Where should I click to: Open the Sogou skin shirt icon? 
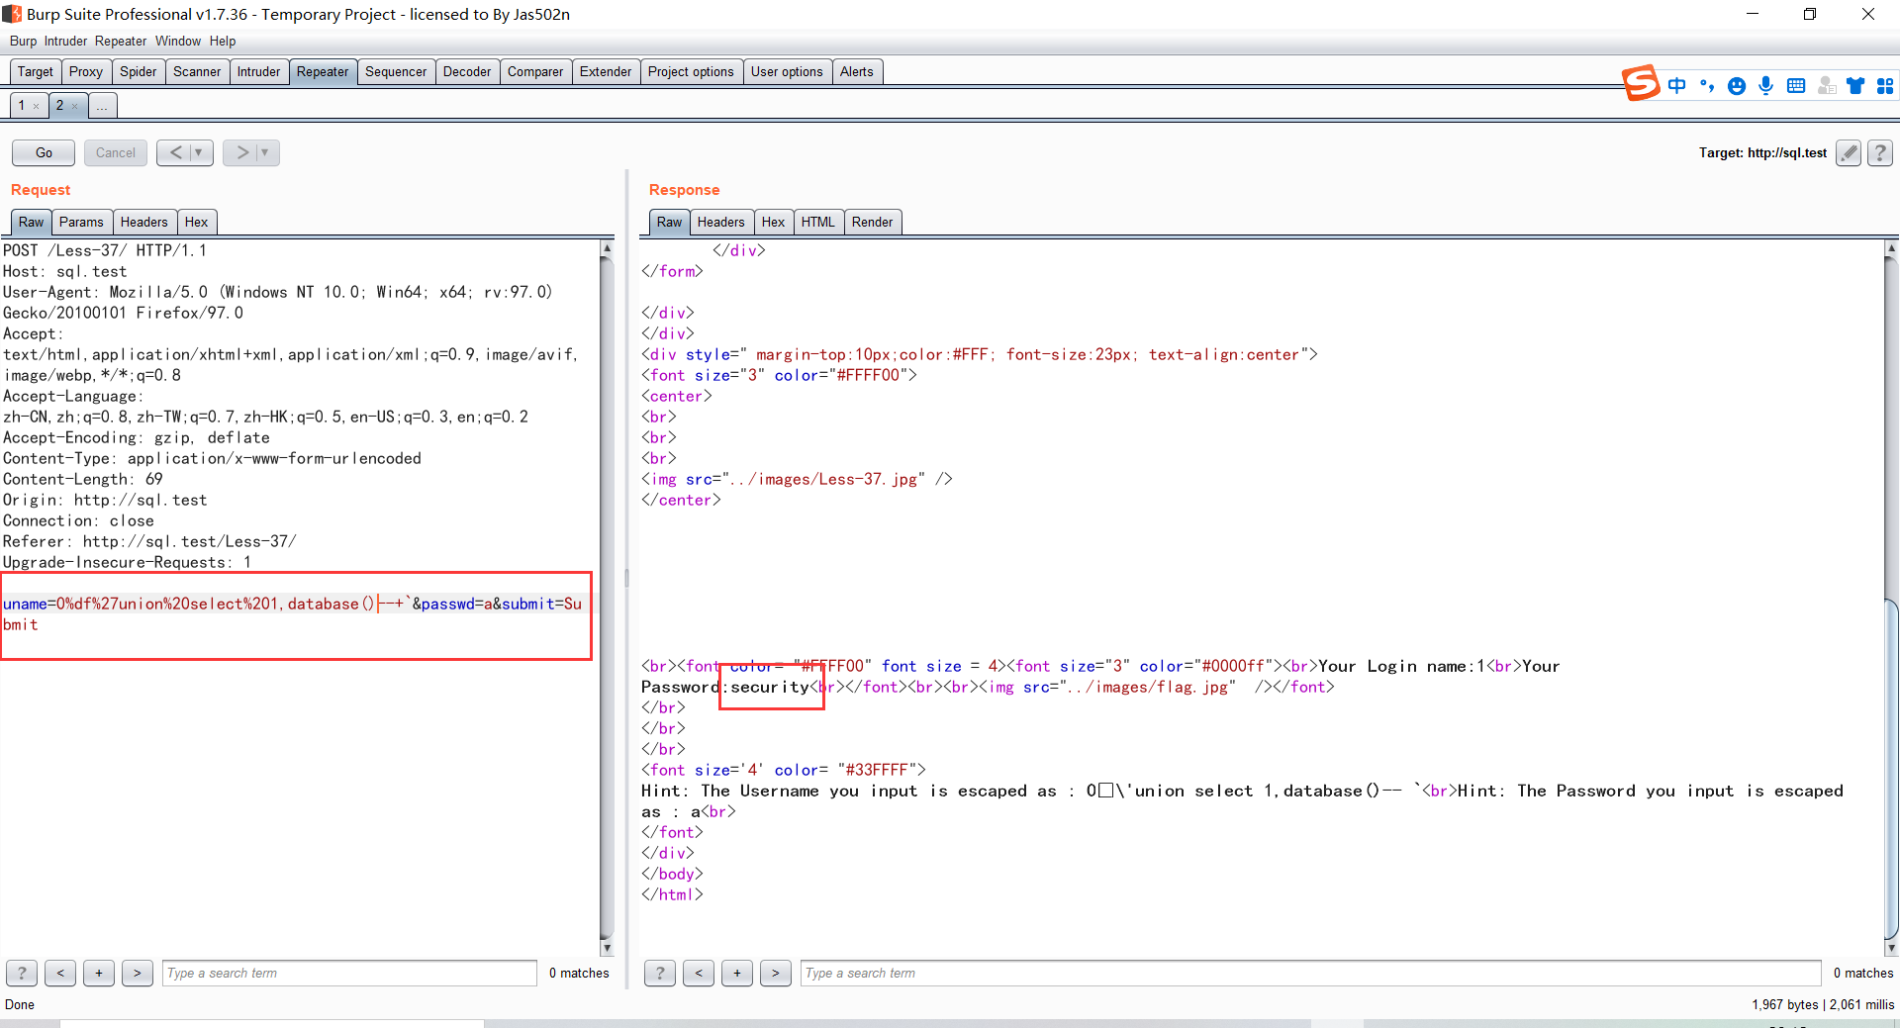coord(1855,86)
